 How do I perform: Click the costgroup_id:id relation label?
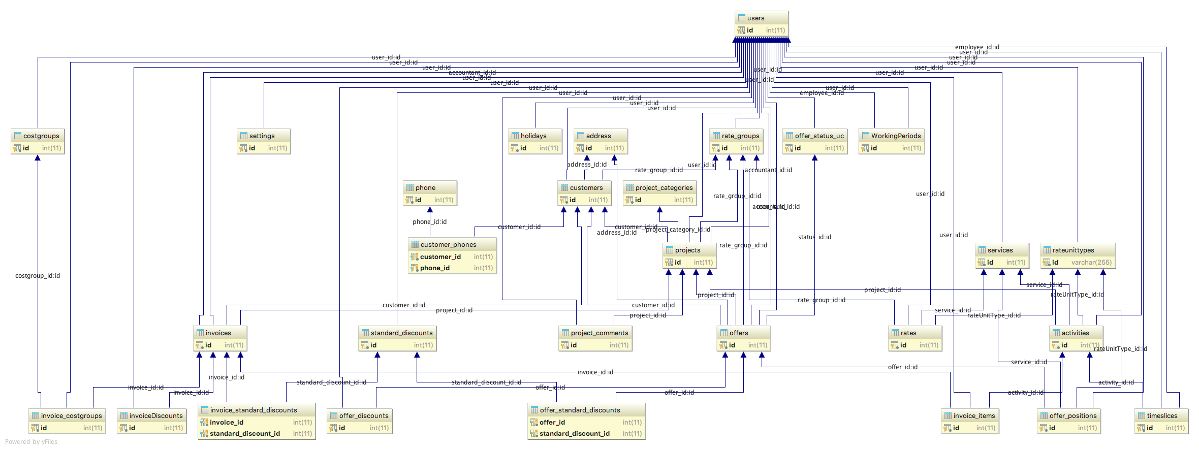38,276
